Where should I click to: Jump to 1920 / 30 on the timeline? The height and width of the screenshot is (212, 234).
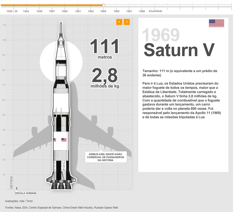(x=12, y=11)
